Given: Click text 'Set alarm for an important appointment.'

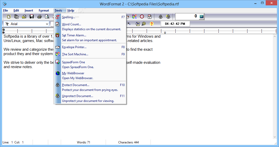Looking at the screenshot, I should 89,40.
